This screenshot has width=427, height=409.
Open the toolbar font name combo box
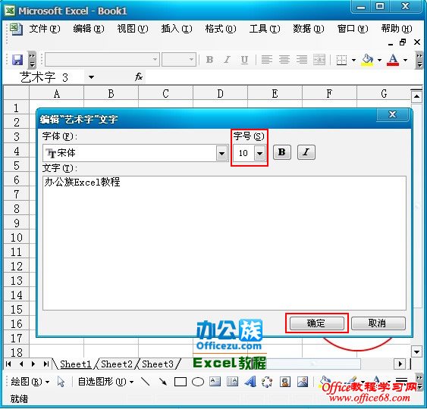102,59
